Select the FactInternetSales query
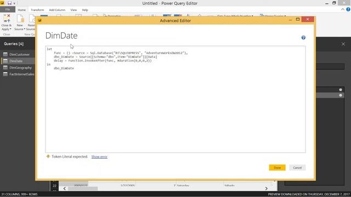Screen dimensions: 351x197 point(22,74)
